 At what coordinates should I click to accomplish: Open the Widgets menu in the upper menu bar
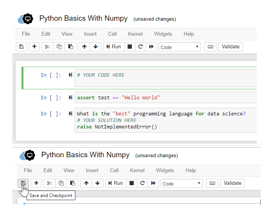tap(163, 34)
